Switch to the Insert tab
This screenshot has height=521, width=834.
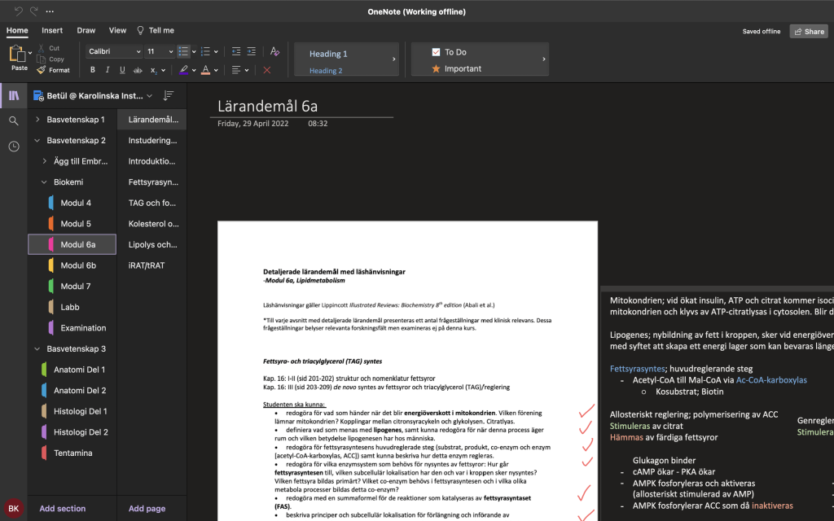52,30
